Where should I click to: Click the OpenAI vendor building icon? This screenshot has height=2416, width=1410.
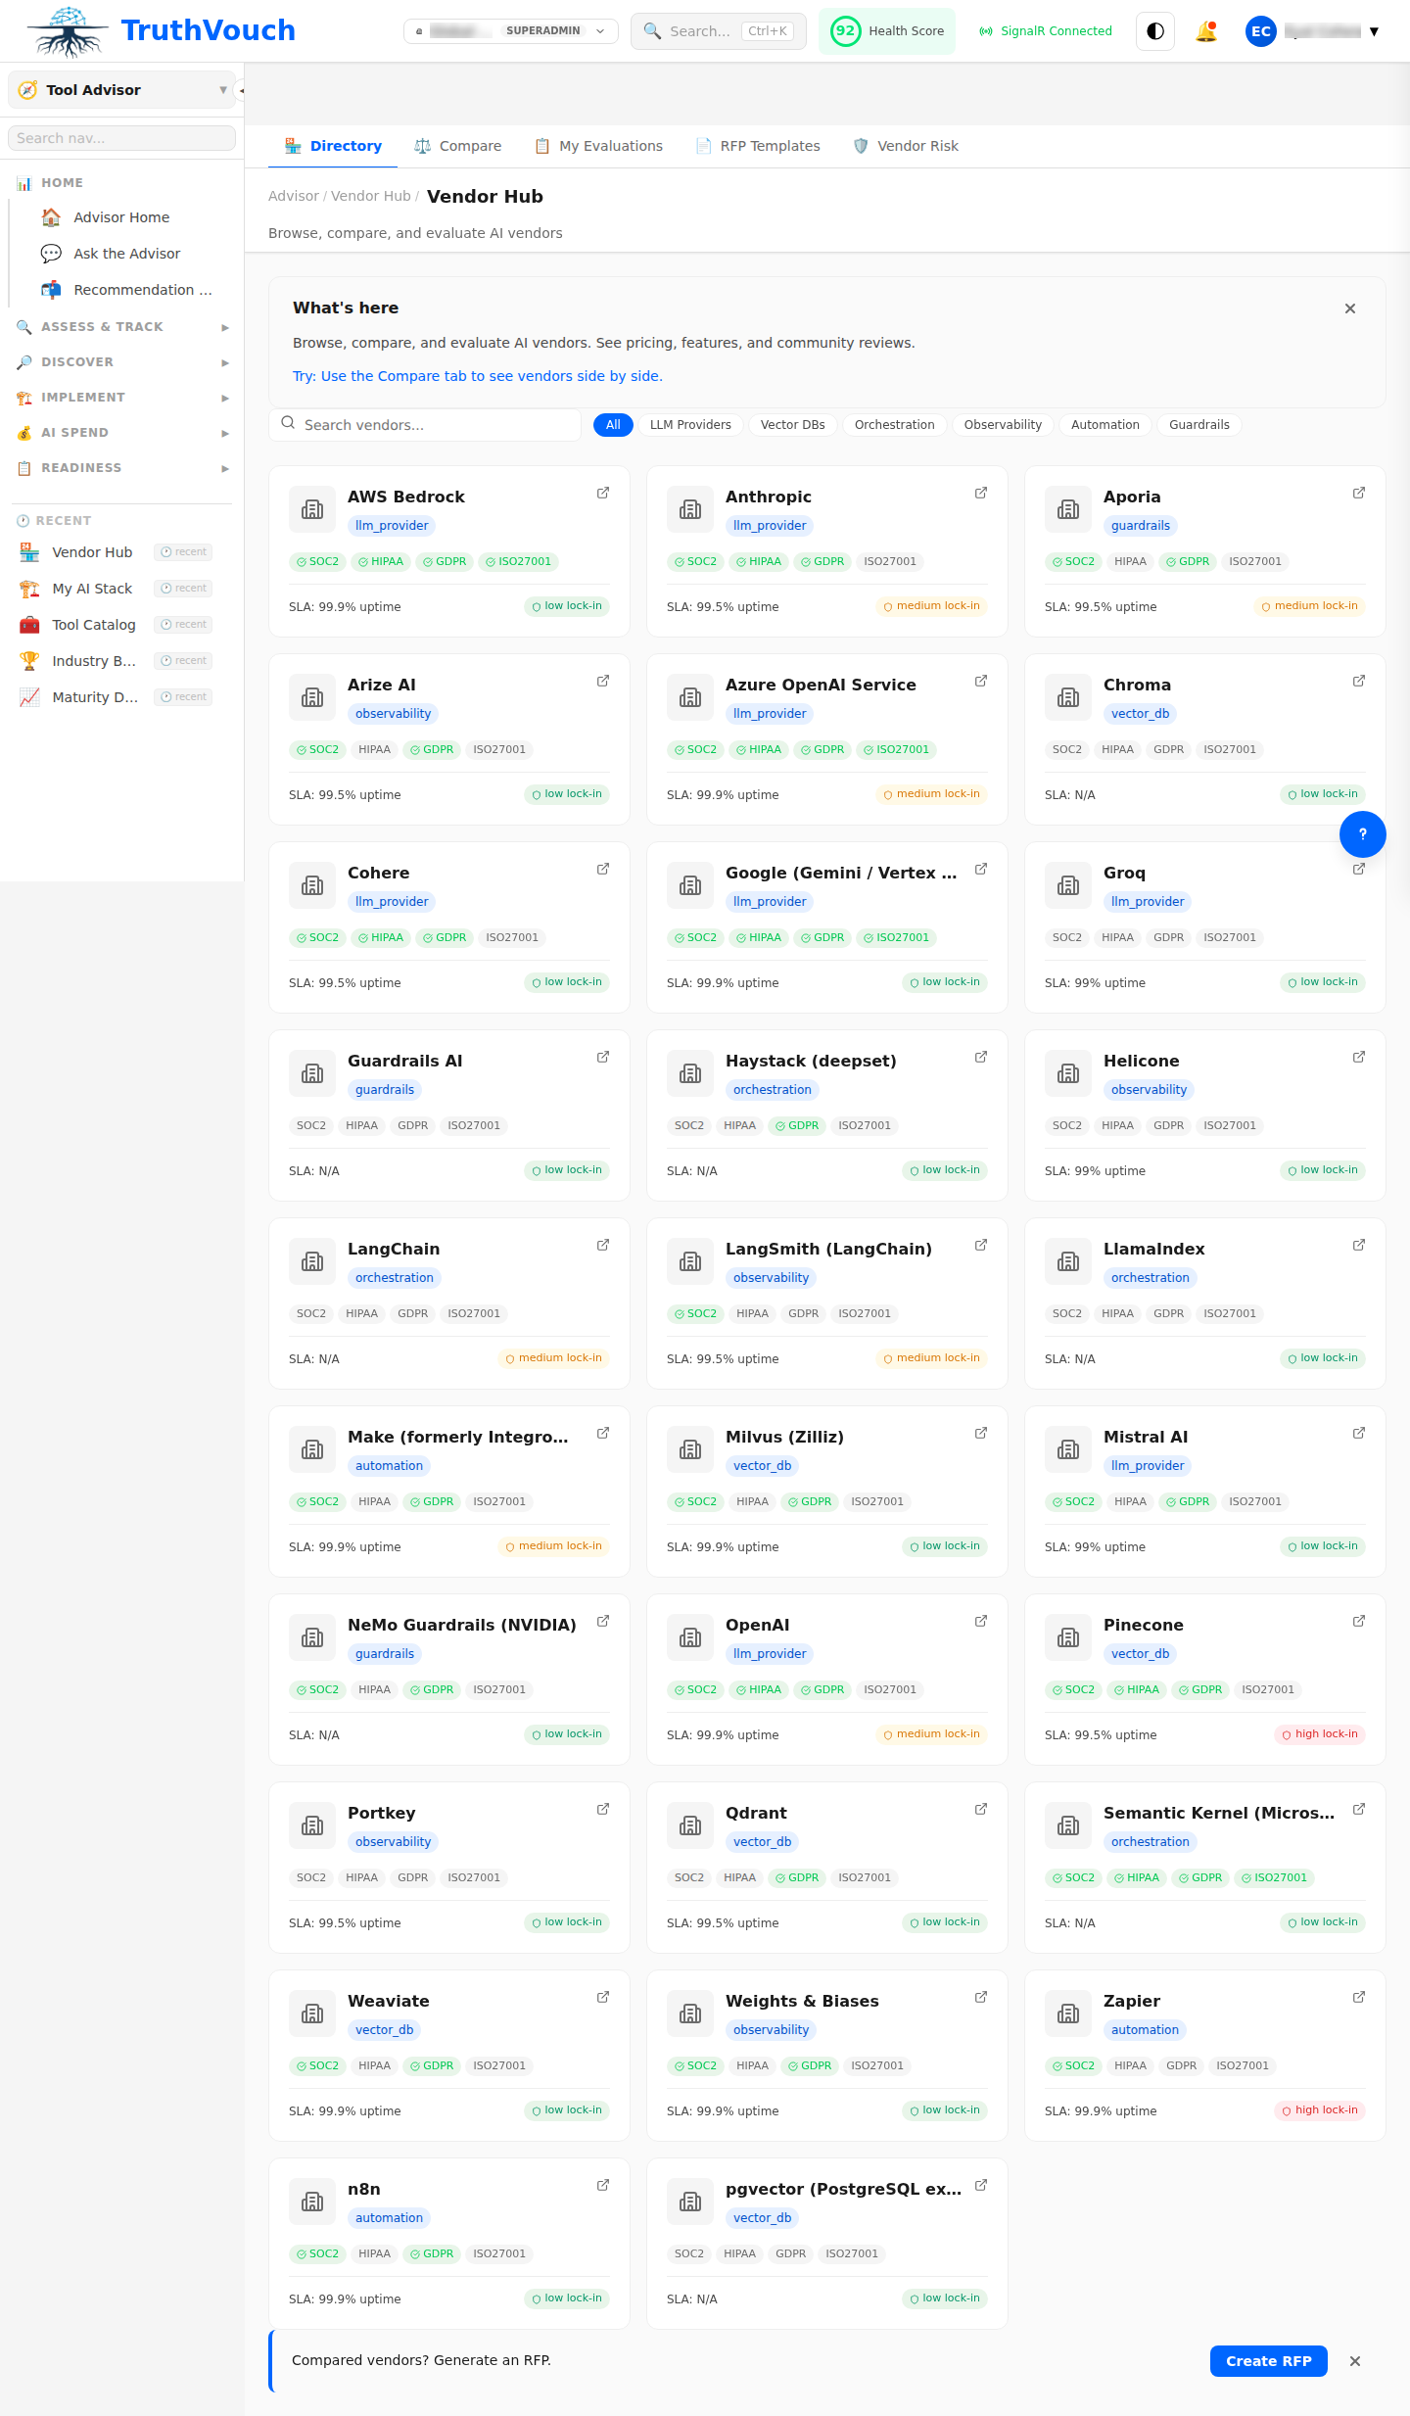[690, 1637]
